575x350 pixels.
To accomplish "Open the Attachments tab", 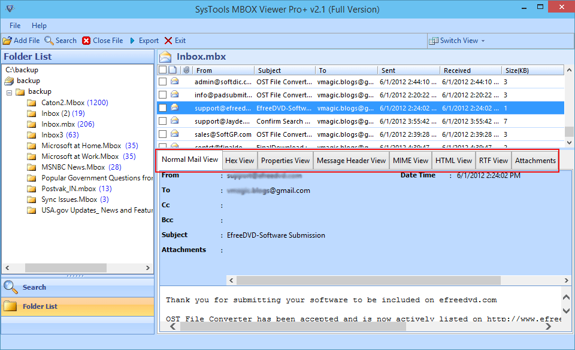I will click(x=535, y=161).
